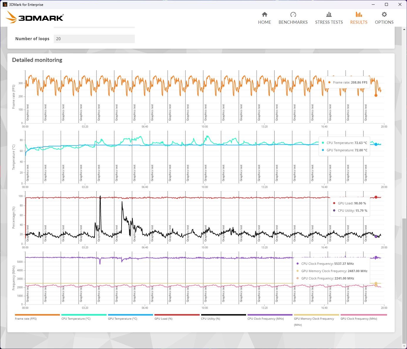Toggle Frame rate (FPS) legend series

tap(26, 318)
